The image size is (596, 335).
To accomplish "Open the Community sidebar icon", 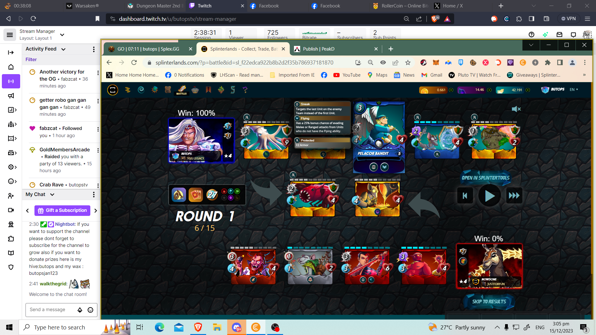I will [12, 124].
